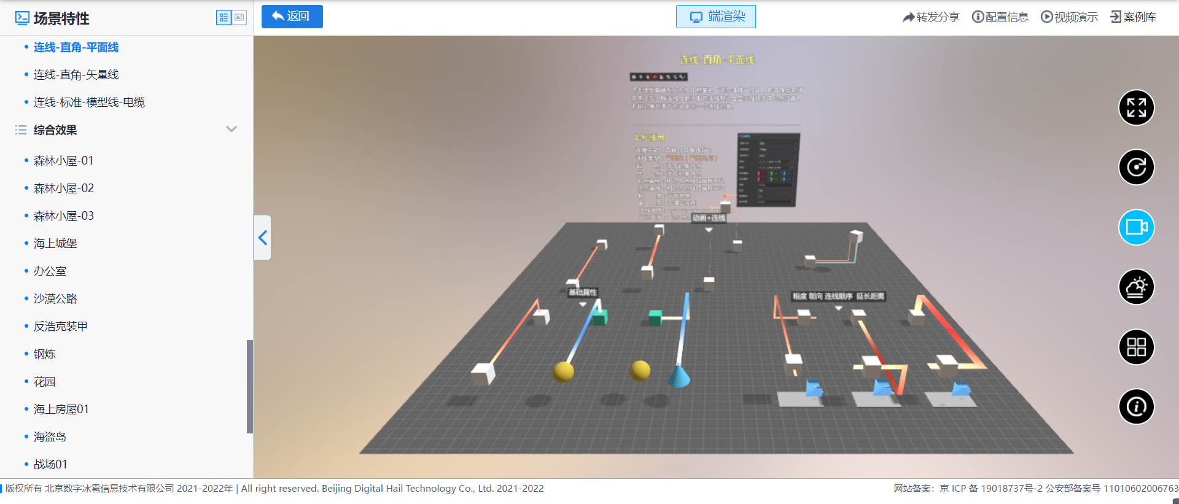Click the 返回 back button

(292, 17)
